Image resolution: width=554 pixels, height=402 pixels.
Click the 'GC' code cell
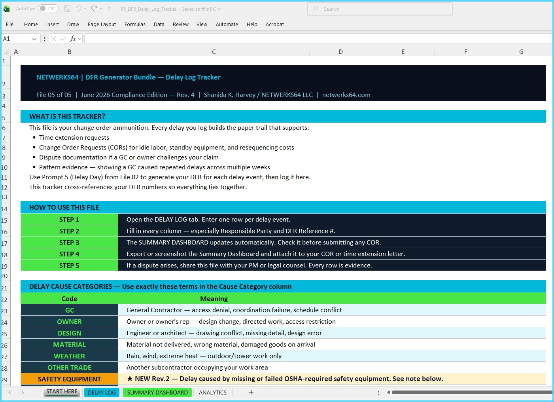69,310
